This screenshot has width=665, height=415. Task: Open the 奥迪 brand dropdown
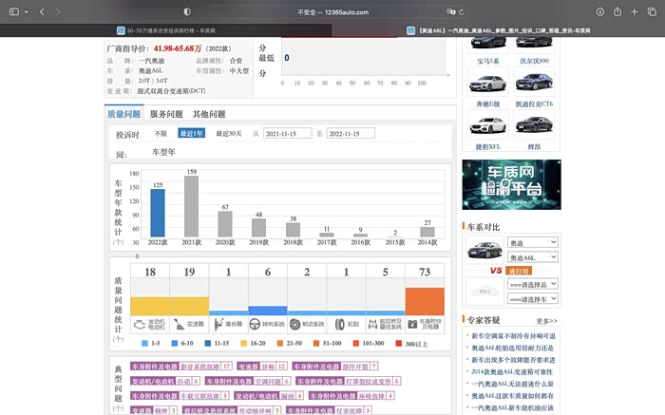click(x=531, y=243)
